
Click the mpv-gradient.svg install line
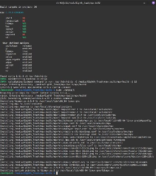click(x=74, y=162)
